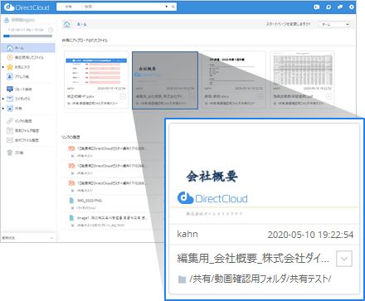Screen dimensions: 365x301
Task: Open favorites star icon in sidebar
Action: (x=10, y=67)
